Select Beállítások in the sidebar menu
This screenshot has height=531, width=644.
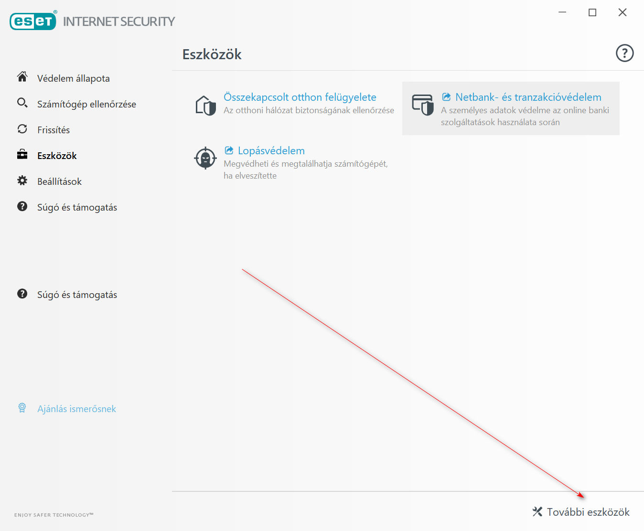[x=59, y=181]
